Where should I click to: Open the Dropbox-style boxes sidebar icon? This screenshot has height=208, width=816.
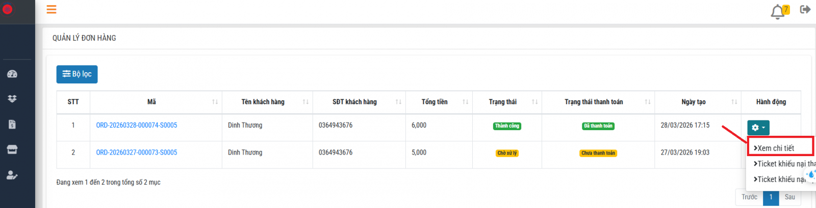(x=12, y=99)
